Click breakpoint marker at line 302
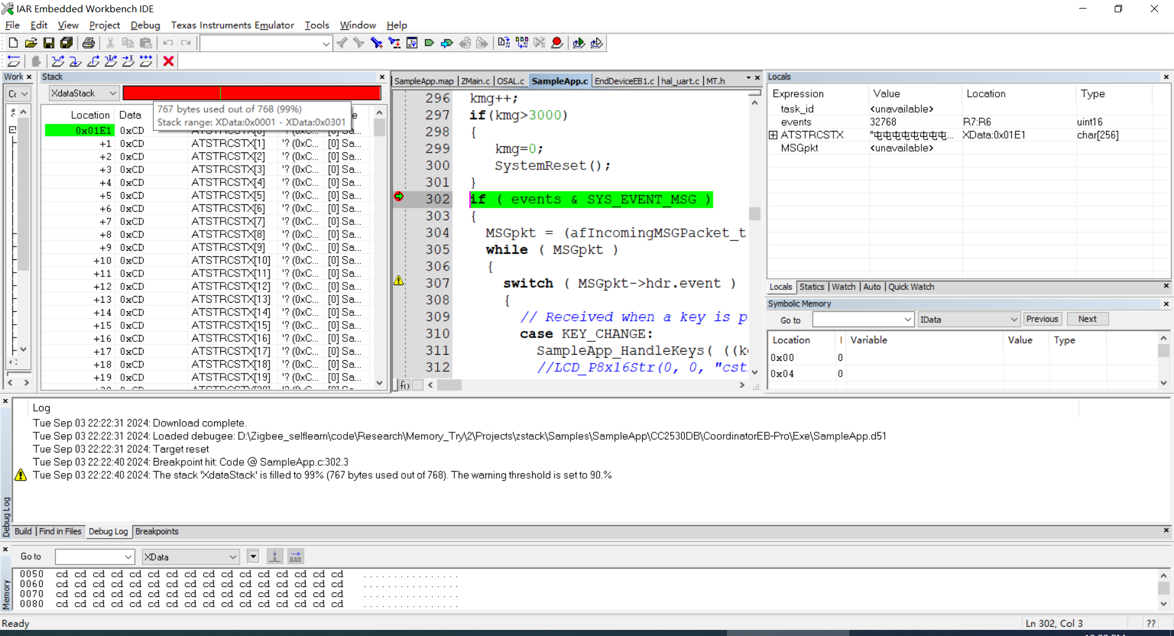The height and width of the screenshot is (636, 1174). [399, 196]
